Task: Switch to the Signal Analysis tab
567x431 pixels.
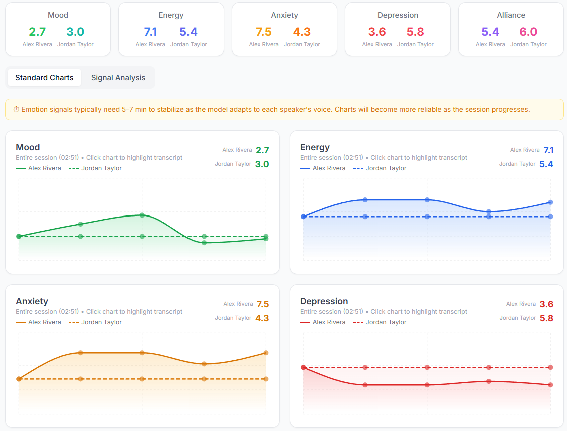Action: click(117, 77)
